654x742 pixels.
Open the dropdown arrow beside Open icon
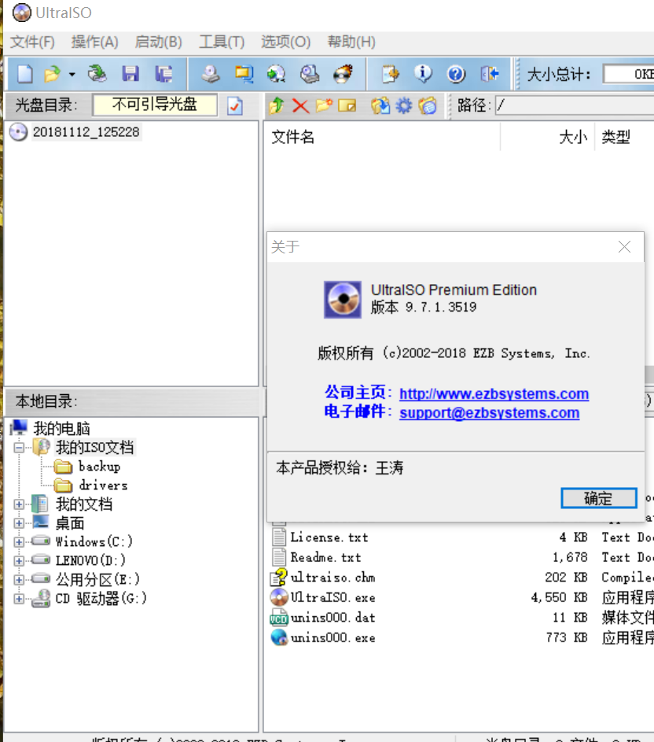[x=72, y=74]
